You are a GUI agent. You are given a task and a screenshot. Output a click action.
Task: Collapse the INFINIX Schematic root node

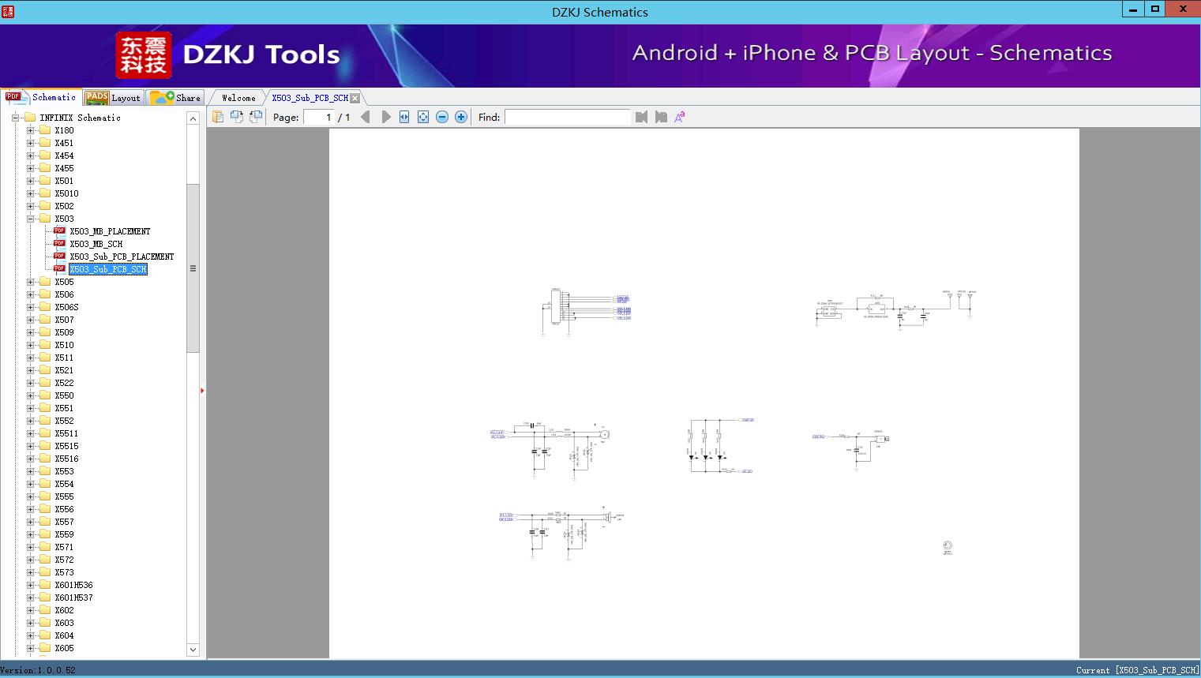point(15,118)
